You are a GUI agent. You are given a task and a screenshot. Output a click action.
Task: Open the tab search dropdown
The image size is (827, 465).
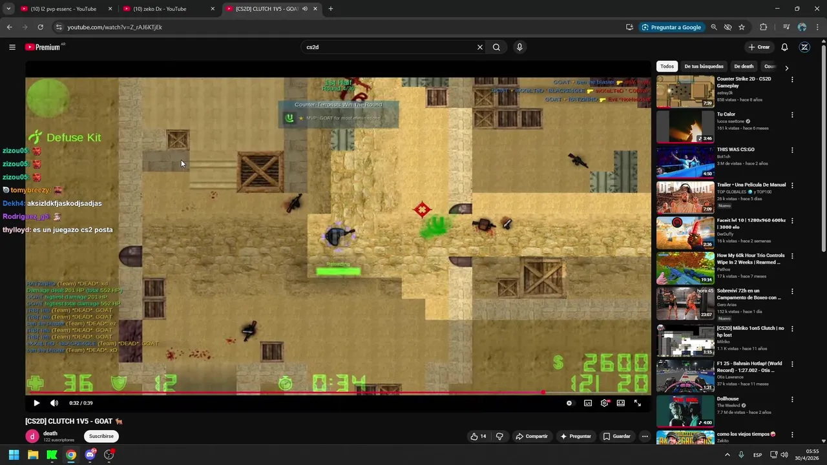point(8,9)
